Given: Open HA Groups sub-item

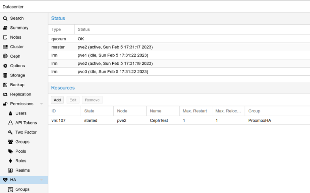Looking at the screenshot, I should point(22,189).
